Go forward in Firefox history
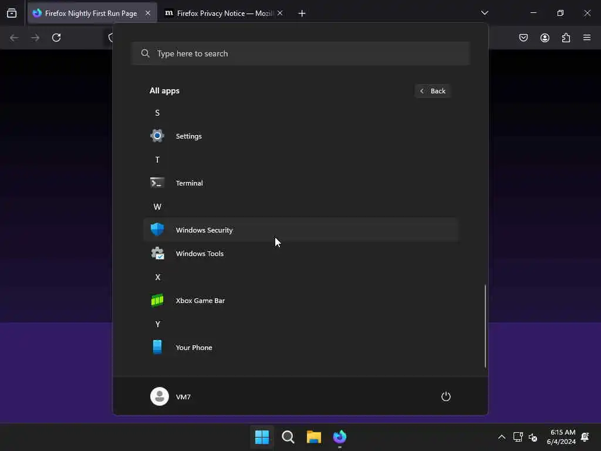Screen dimensions: 601x451 [35, 38]
